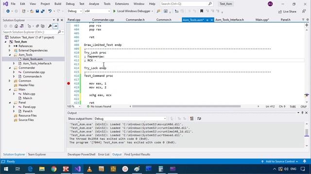
Task: Click the notifications bell in status bar
Action: pyautogui.click(x=305, y=161)
